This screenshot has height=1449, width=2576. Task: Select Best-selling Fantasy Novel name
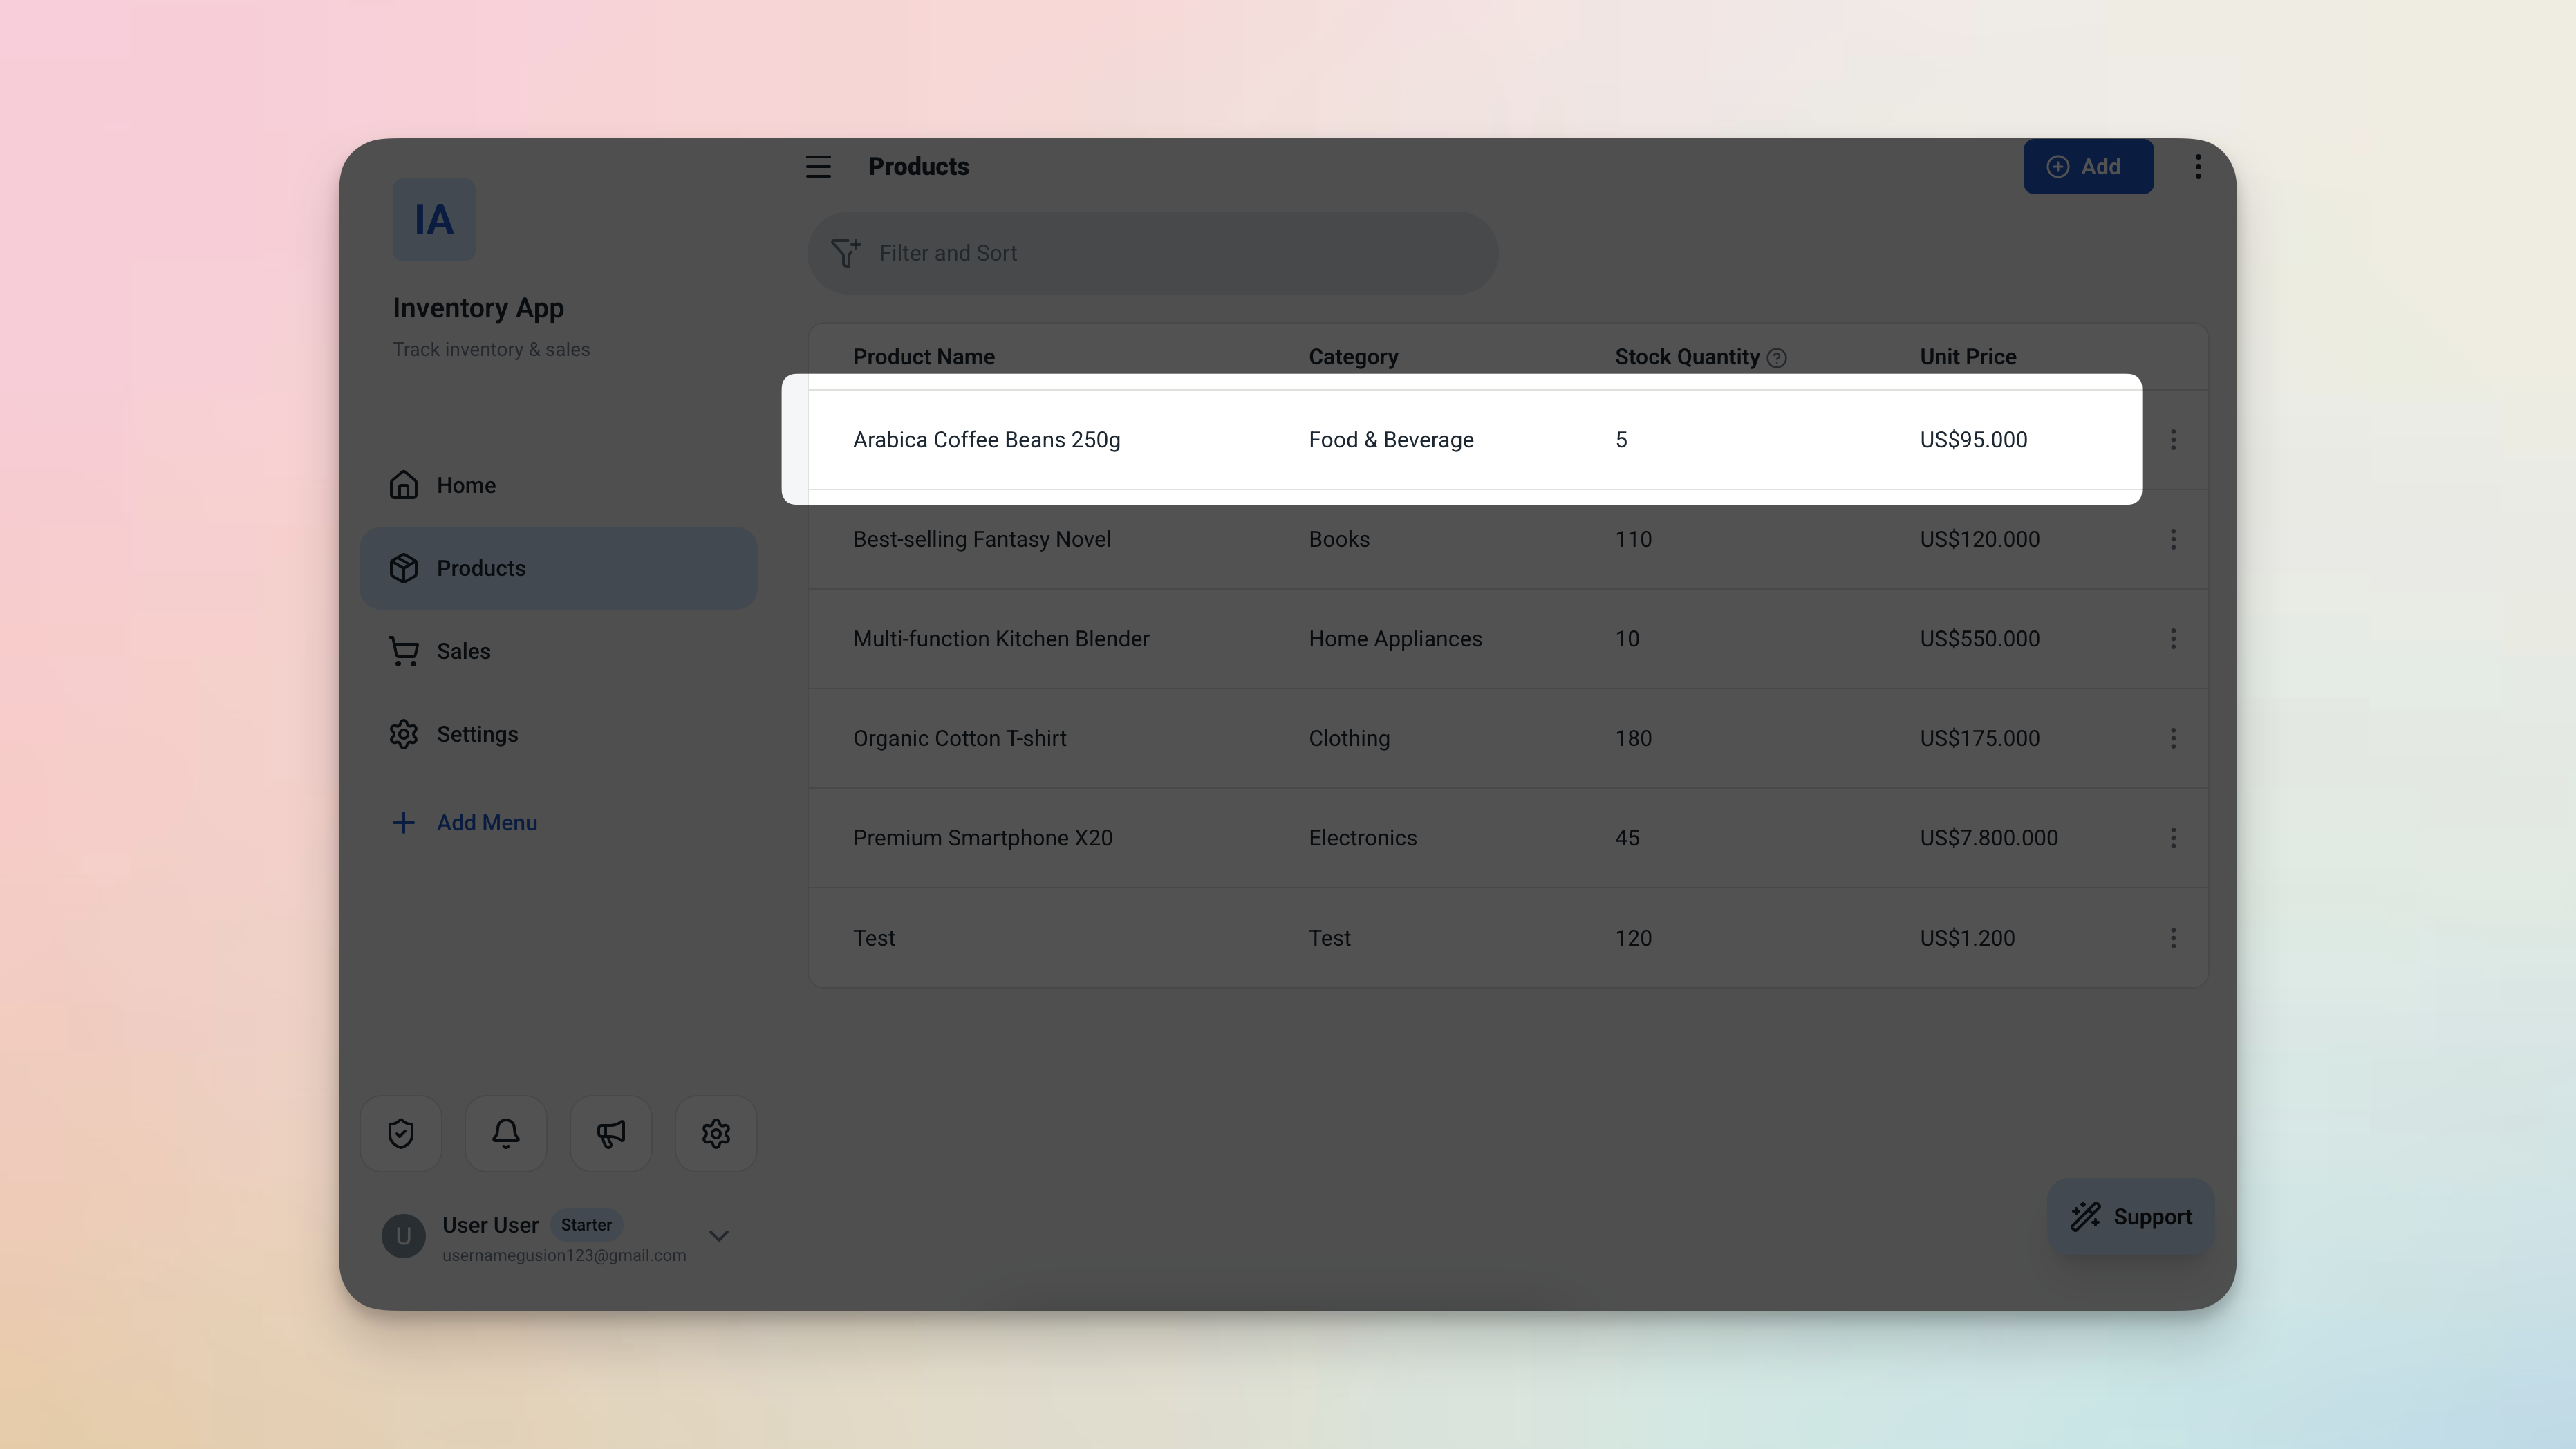click(x=981, y=539)
